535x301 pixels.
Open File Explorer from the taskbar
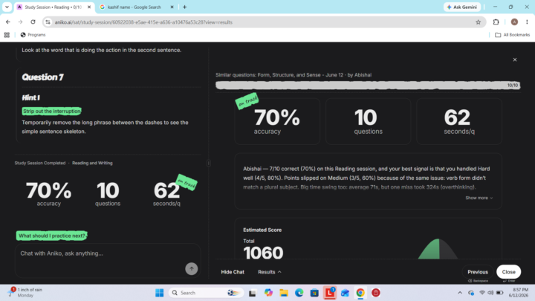(x=284, y=293)
